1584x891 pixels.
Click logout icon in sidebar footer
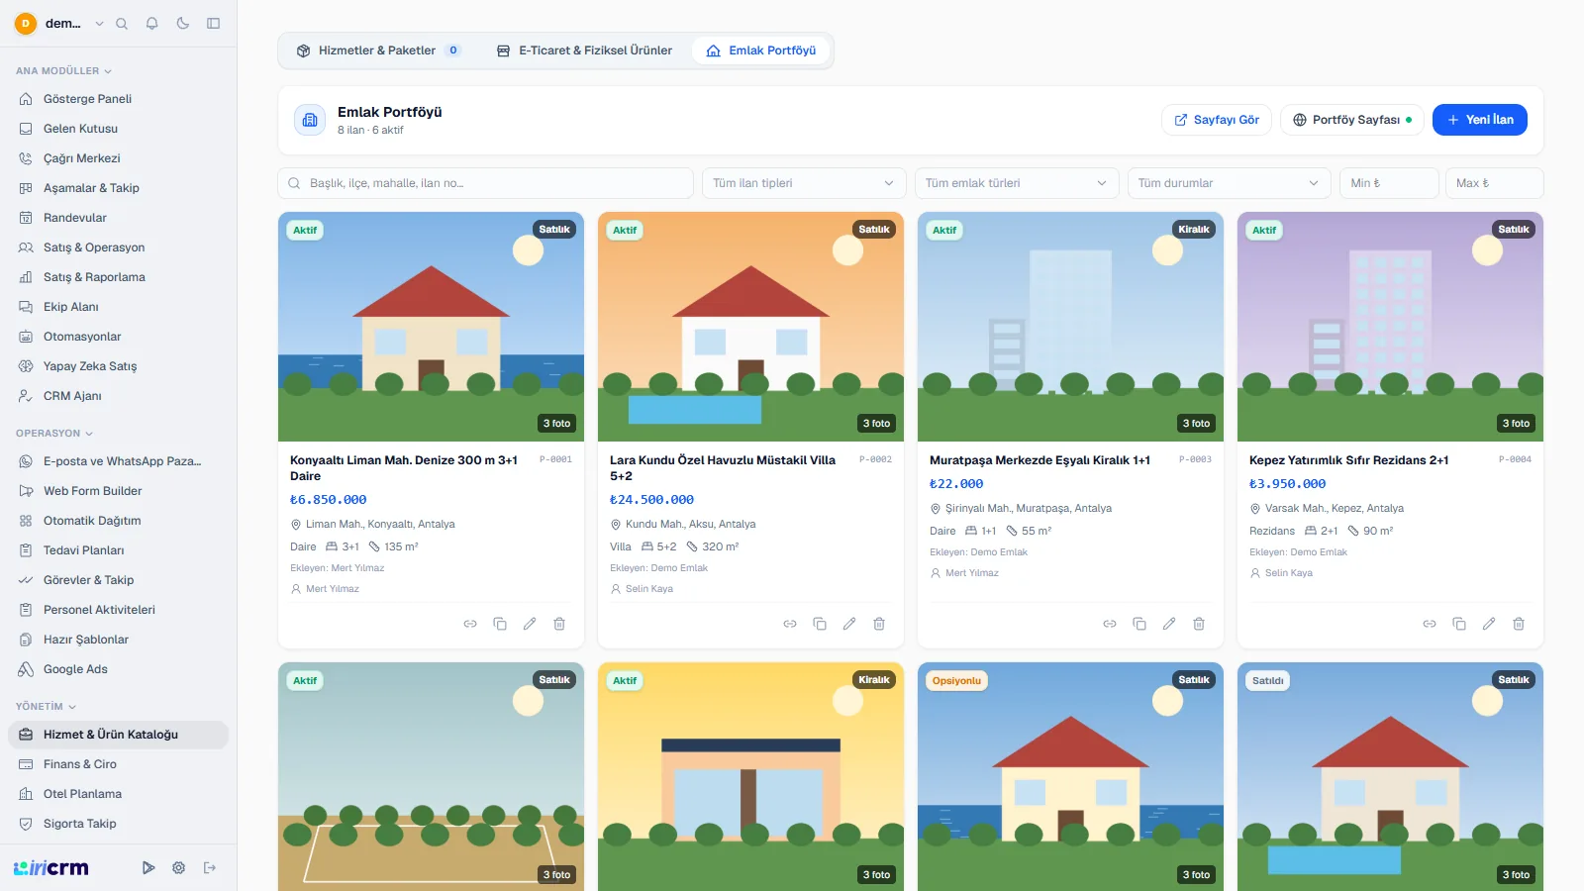click(210, 868)
